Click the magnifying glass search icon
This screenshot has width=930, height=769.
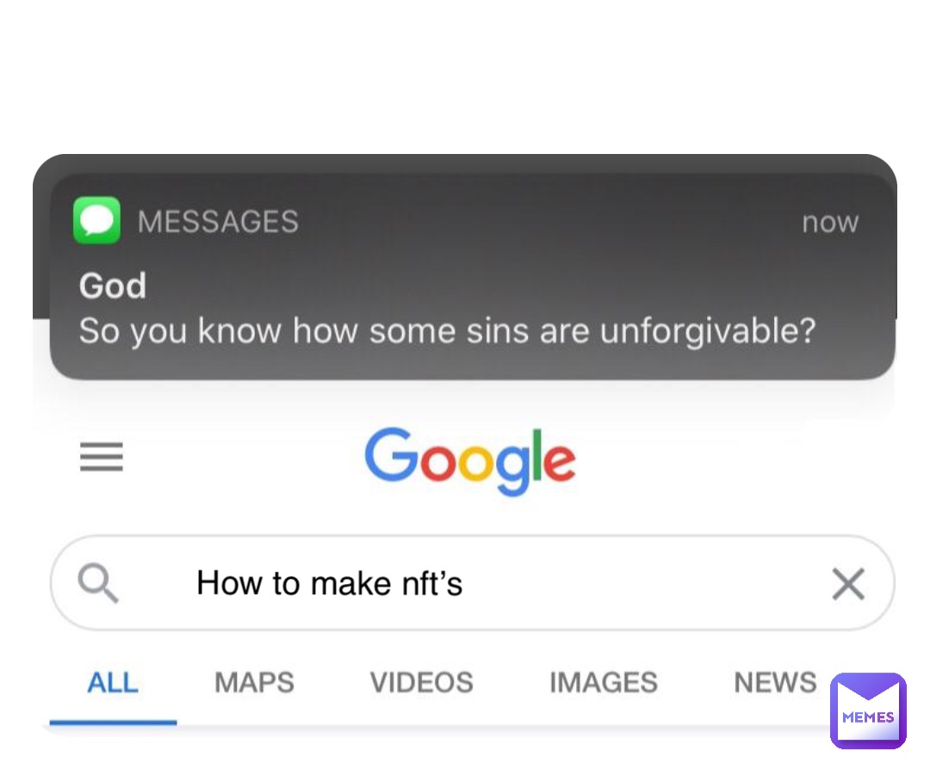(x=97, y=583)
